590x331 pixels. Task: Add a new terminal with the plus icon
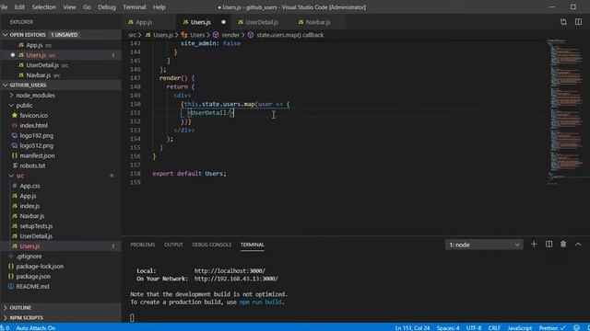pos(534,245)
